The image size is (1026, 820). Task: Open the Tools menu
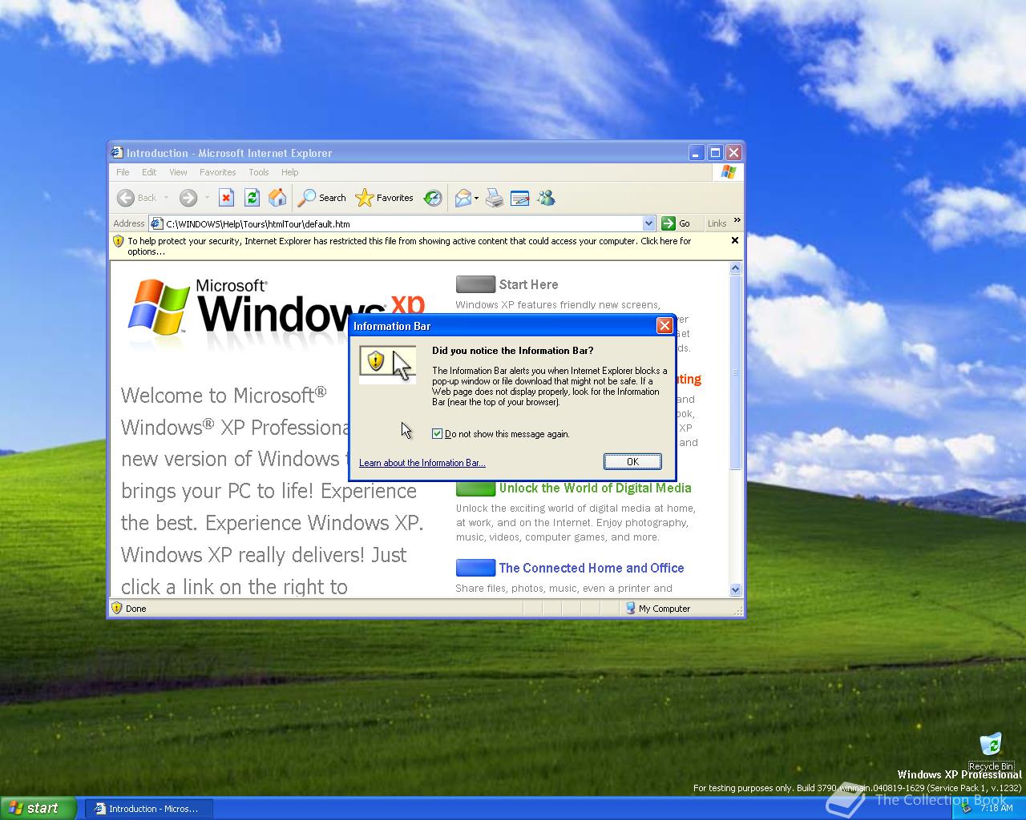pyautogui.click(x=259, y=172)
